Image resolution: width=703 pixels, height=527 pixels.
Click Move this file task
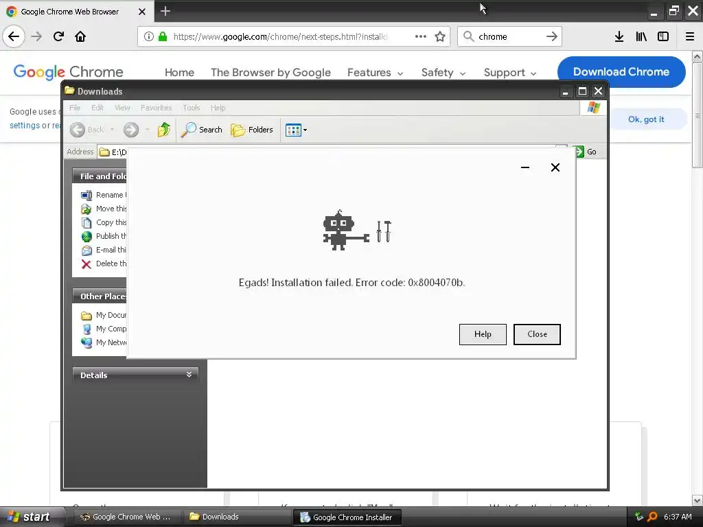(x=104, y=209)
